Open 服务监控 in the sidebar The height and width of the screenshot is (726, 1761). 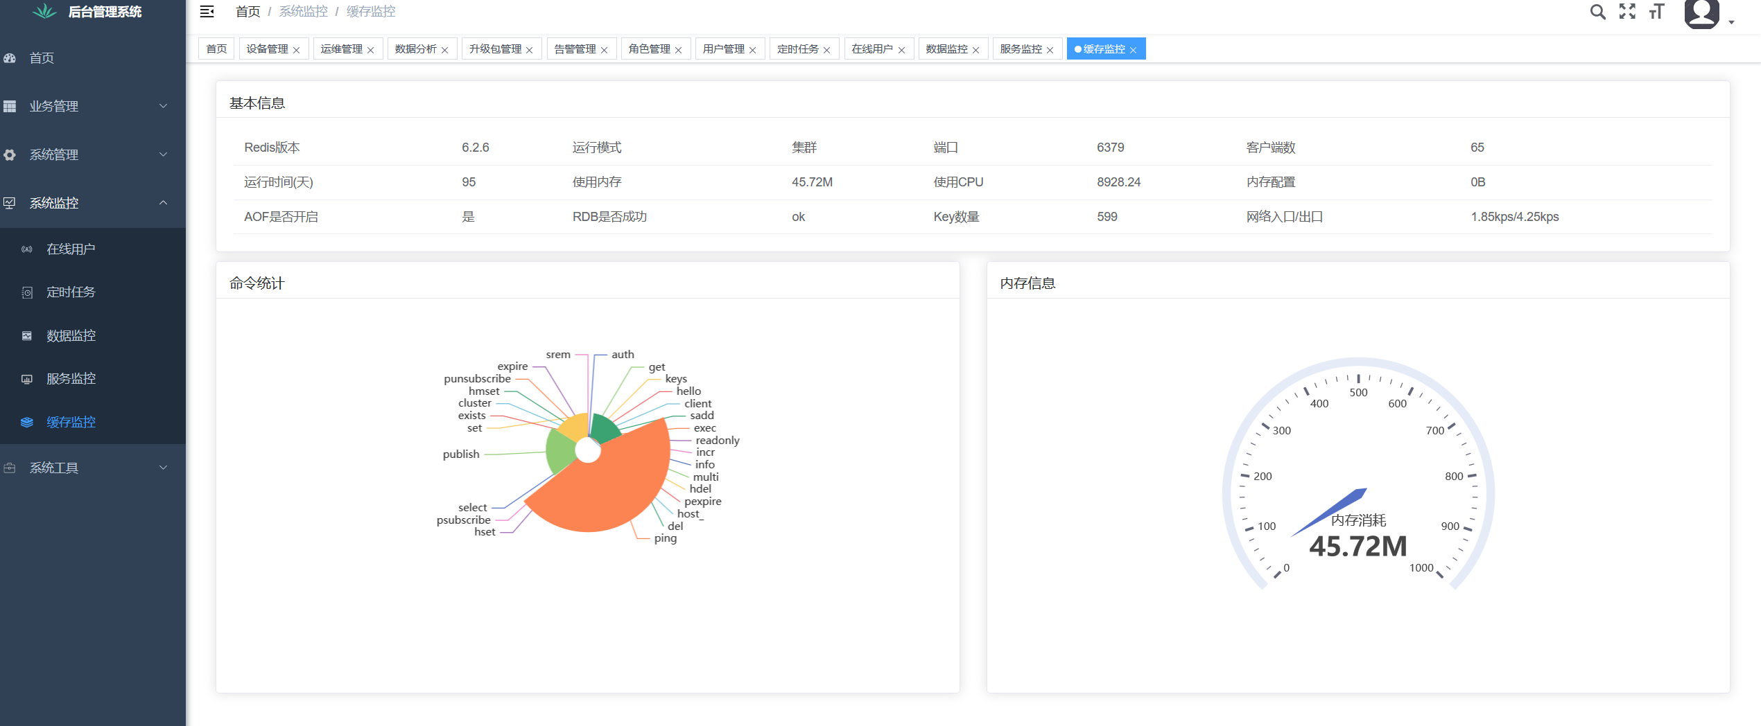coord(93,379)
